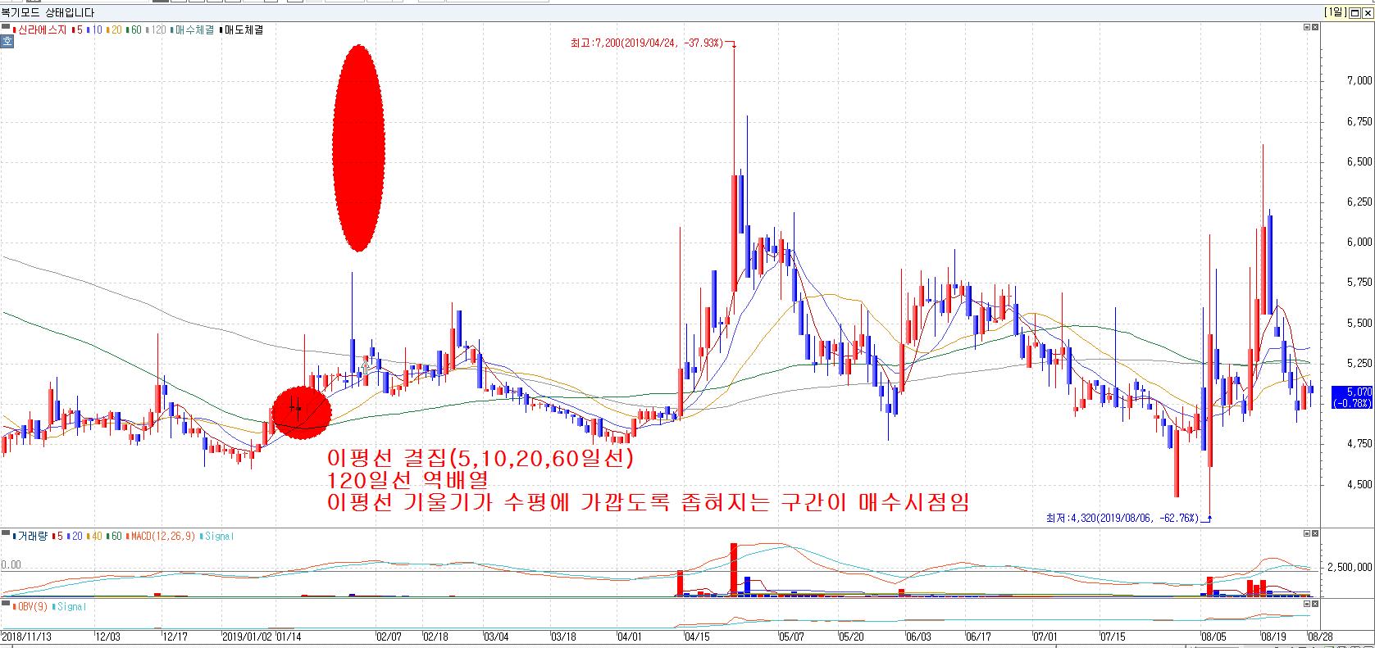This screenshot has height=648, width=1375.
Task: Click the 04/15 date on time axis
Action: coord(697,636)
